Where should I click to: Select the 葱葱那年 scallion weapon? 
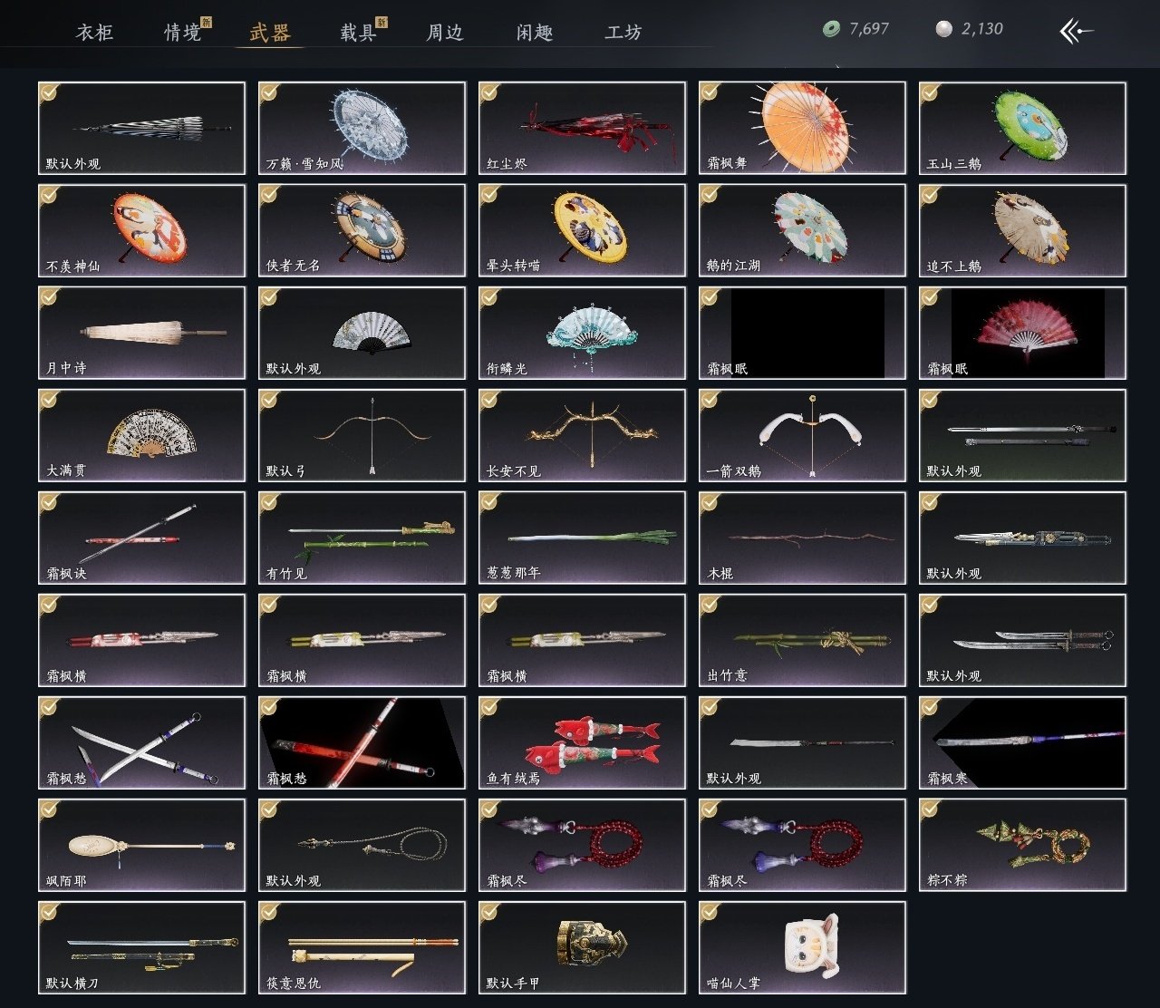point(582,538)
